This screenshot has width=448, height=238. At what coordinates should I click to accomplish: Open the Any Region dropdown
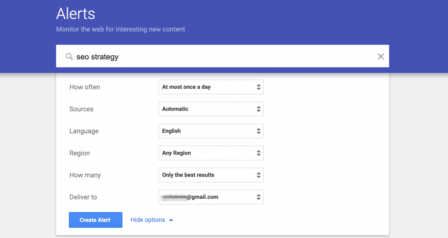(x=204, y=153)
